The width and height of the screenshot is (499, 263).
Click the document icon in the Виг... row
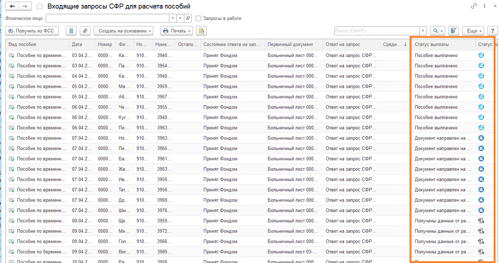pos(12,252)
